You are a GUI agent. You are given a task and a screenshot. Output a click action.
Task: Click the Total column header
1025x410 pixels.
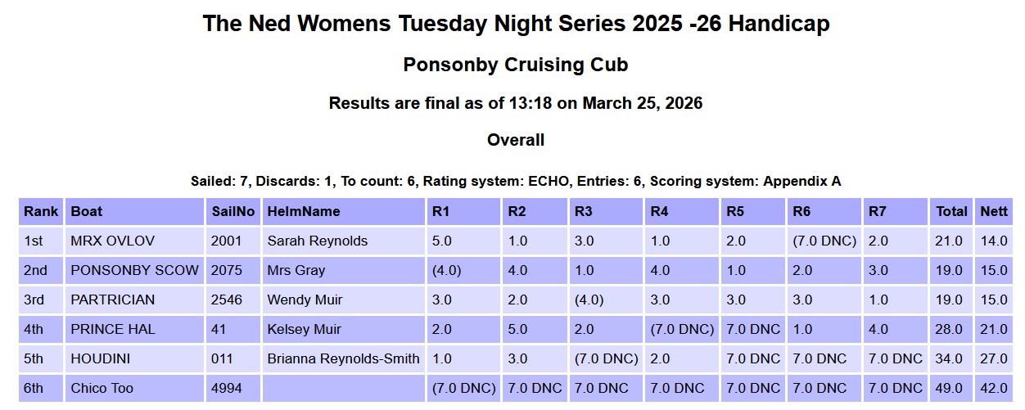click(x=951, y=211)
